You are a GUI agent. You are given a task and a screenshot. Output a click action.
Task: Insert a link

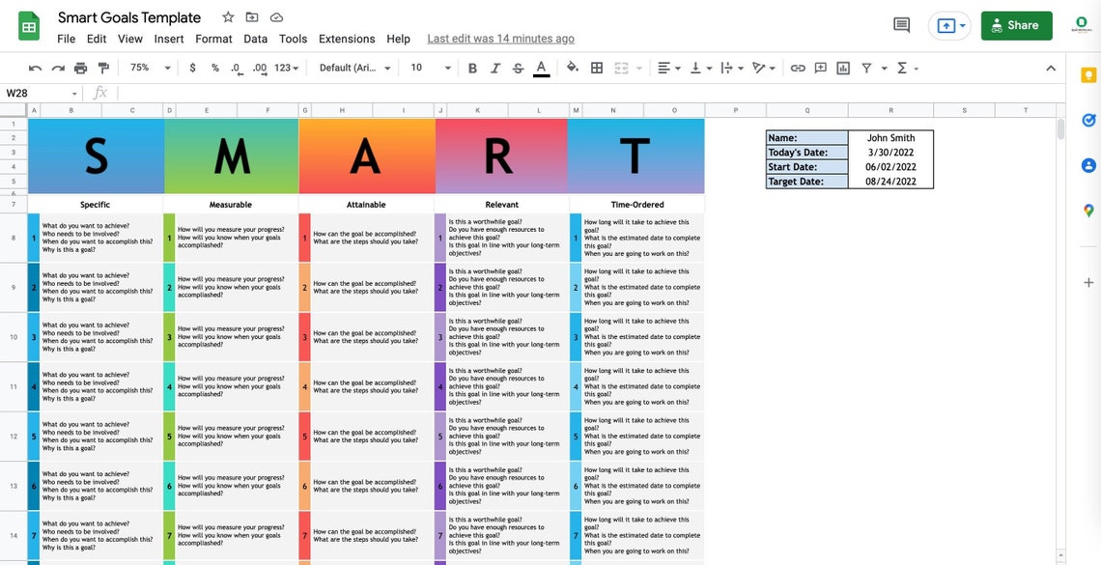click(x=798, y=68)
